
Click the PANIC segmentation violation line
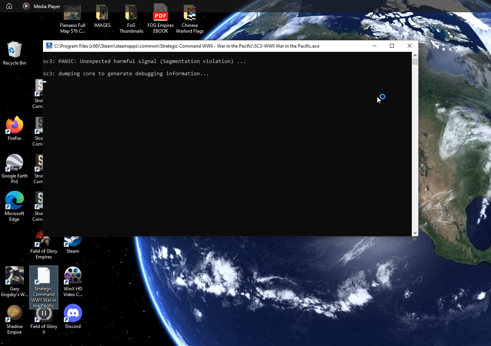tap(144, 61)
